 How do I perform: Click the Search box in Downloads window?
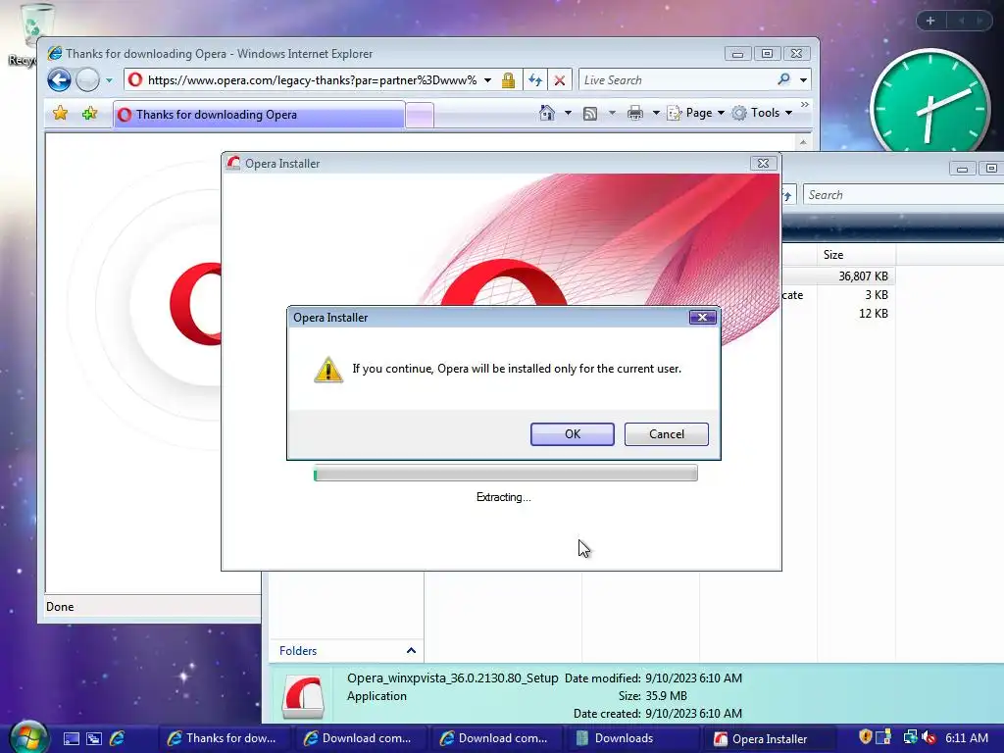[903, 195]
